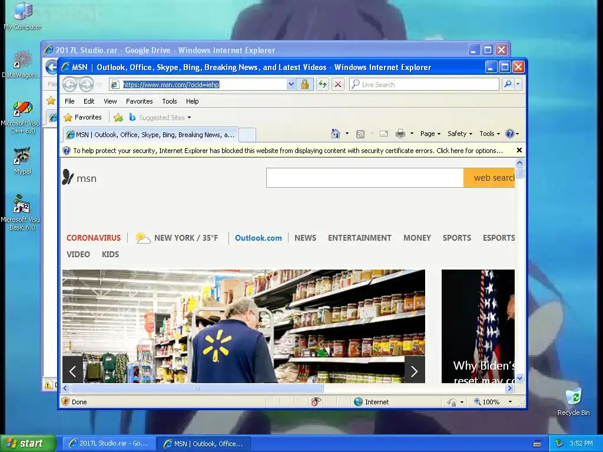603x452 pixels.
Task: Expand the address bar URL history dropdown
Action: click(291, 85)
